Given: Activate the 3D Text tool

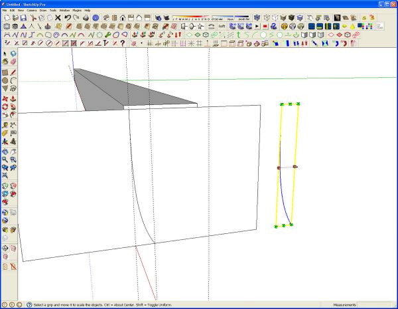Looking at the screenshot, I should click(13, 142).
